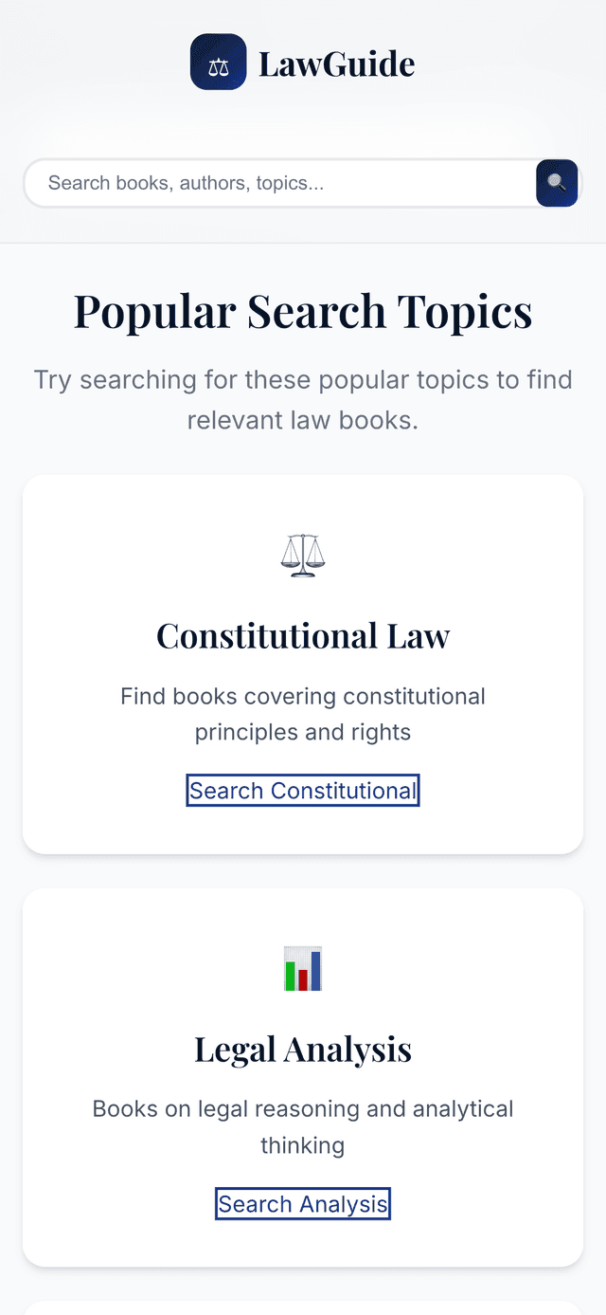Activate the "Search Analysis" button
606x1315 pixels.
(303, 1203)
